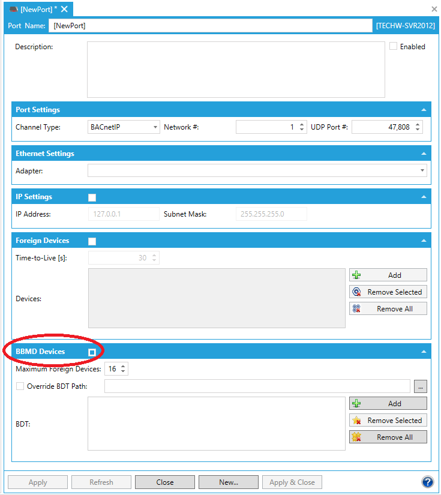Viewport: 441px width, 495px height.
Task: Click Add button in Foreign Devices section
Action: click(388, 275)
